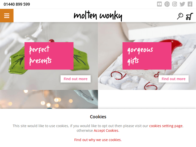Find out why we use cookies
Image resolution: width=196 pixels, height=147 pixels.
(x=98, y=140)
